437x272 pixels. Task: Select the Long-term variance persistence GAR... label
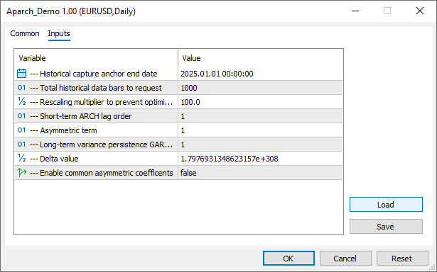click(x=101, y=144)
